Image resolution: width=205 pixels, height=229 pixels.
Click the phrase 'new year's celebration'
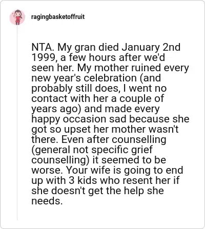point(84,78)
